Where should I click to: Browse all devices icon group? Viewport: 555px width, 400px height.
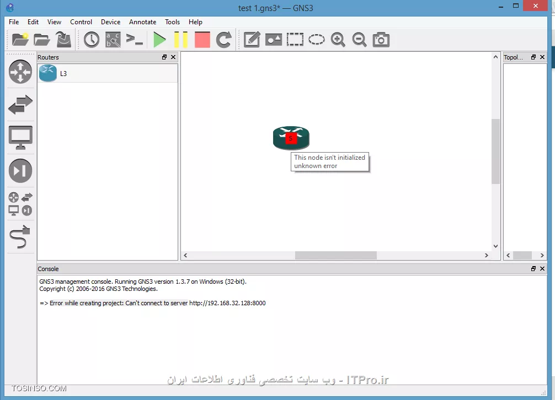pyautogui.click(x=20, y=204)
